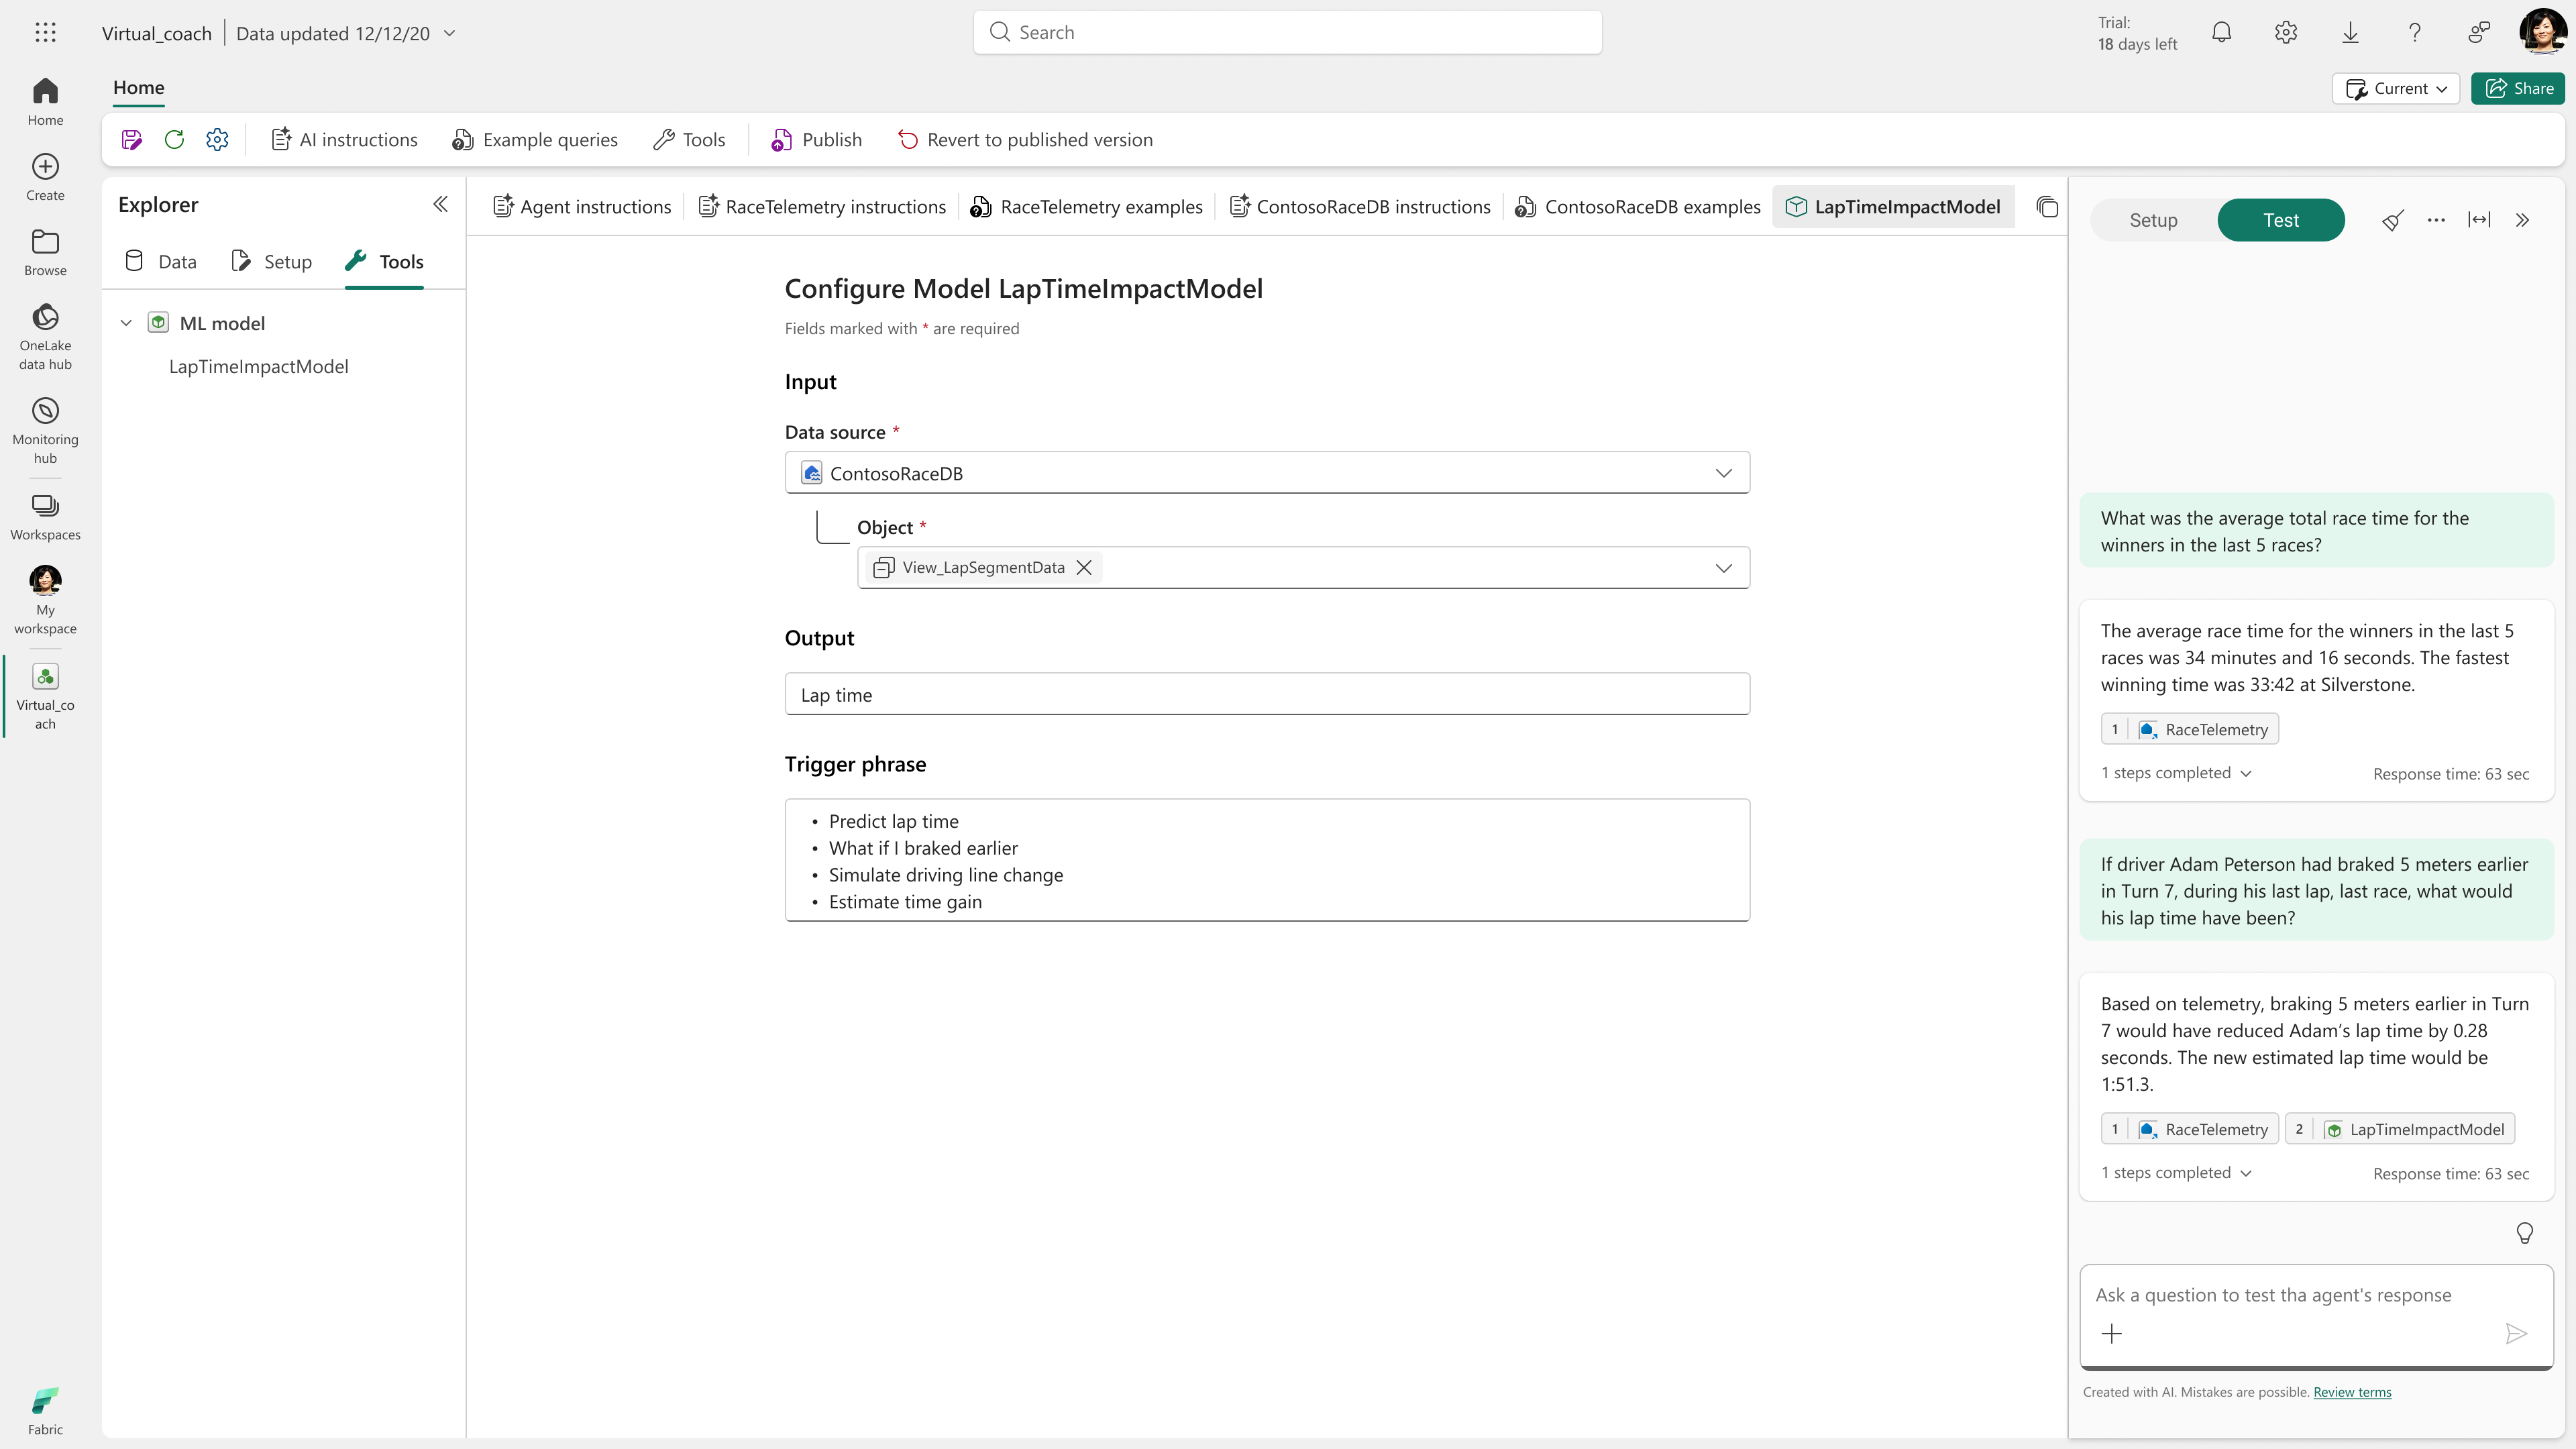Image resolution: width=2576 pixels, height=1449 pixels.
Task: Click the refresh icon in the toolbar
Action: [x=174, y=140]
